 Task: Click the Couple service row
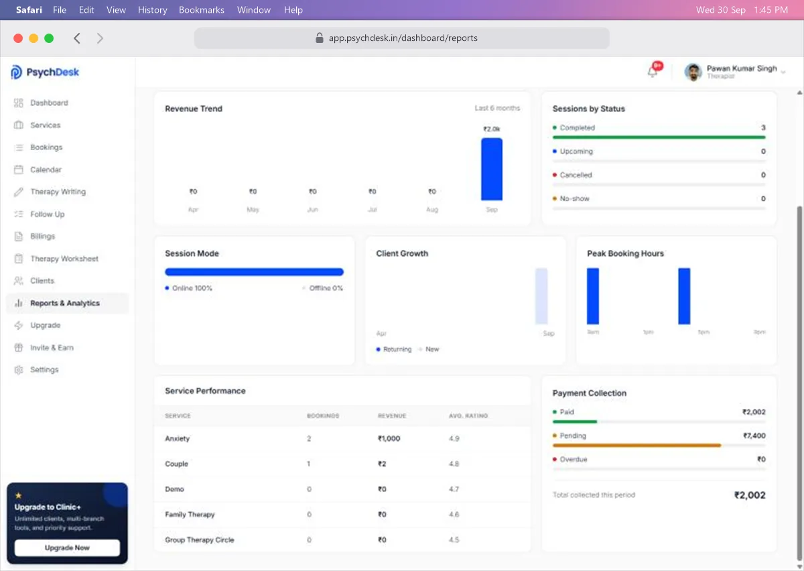(x=342, y=464)
